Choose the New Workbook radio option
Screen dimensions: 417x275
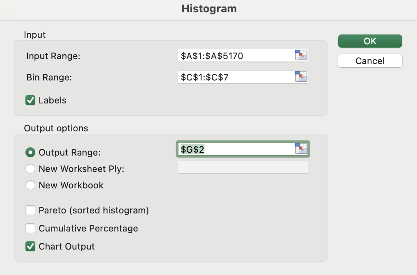click(x=30, y=185)
